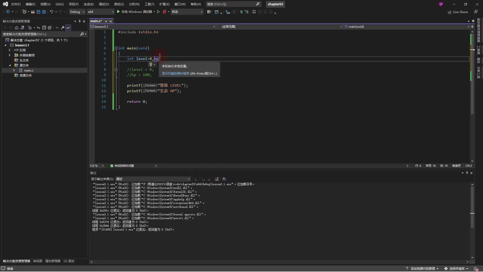Switch views icon in Solution Explorer toolbar
The height and width of the screenshot is (272, 483).
tap(22, 28)
